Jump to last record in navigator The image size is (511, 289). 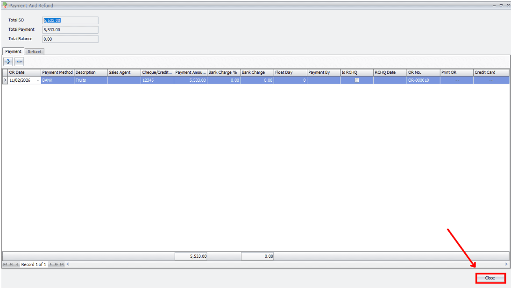[x=62, y=265]
